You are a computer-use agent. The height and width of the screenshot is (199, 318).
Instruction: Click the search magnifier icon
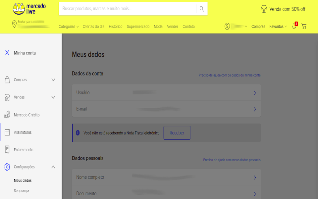tap(202, 9)
